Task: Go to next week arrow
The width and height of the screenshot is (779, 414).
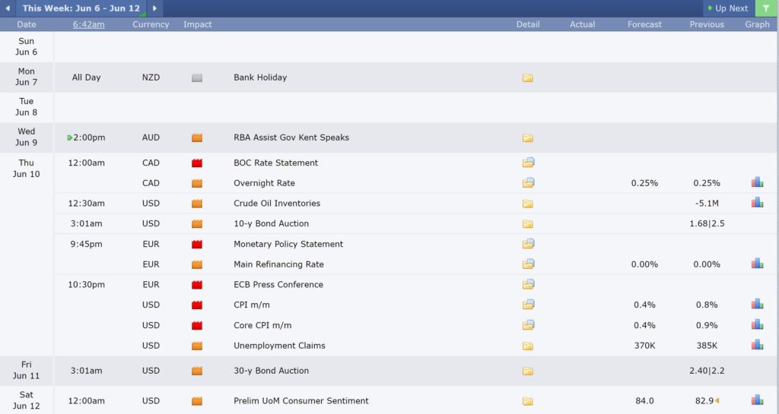Action: click(x=154, y=8)
